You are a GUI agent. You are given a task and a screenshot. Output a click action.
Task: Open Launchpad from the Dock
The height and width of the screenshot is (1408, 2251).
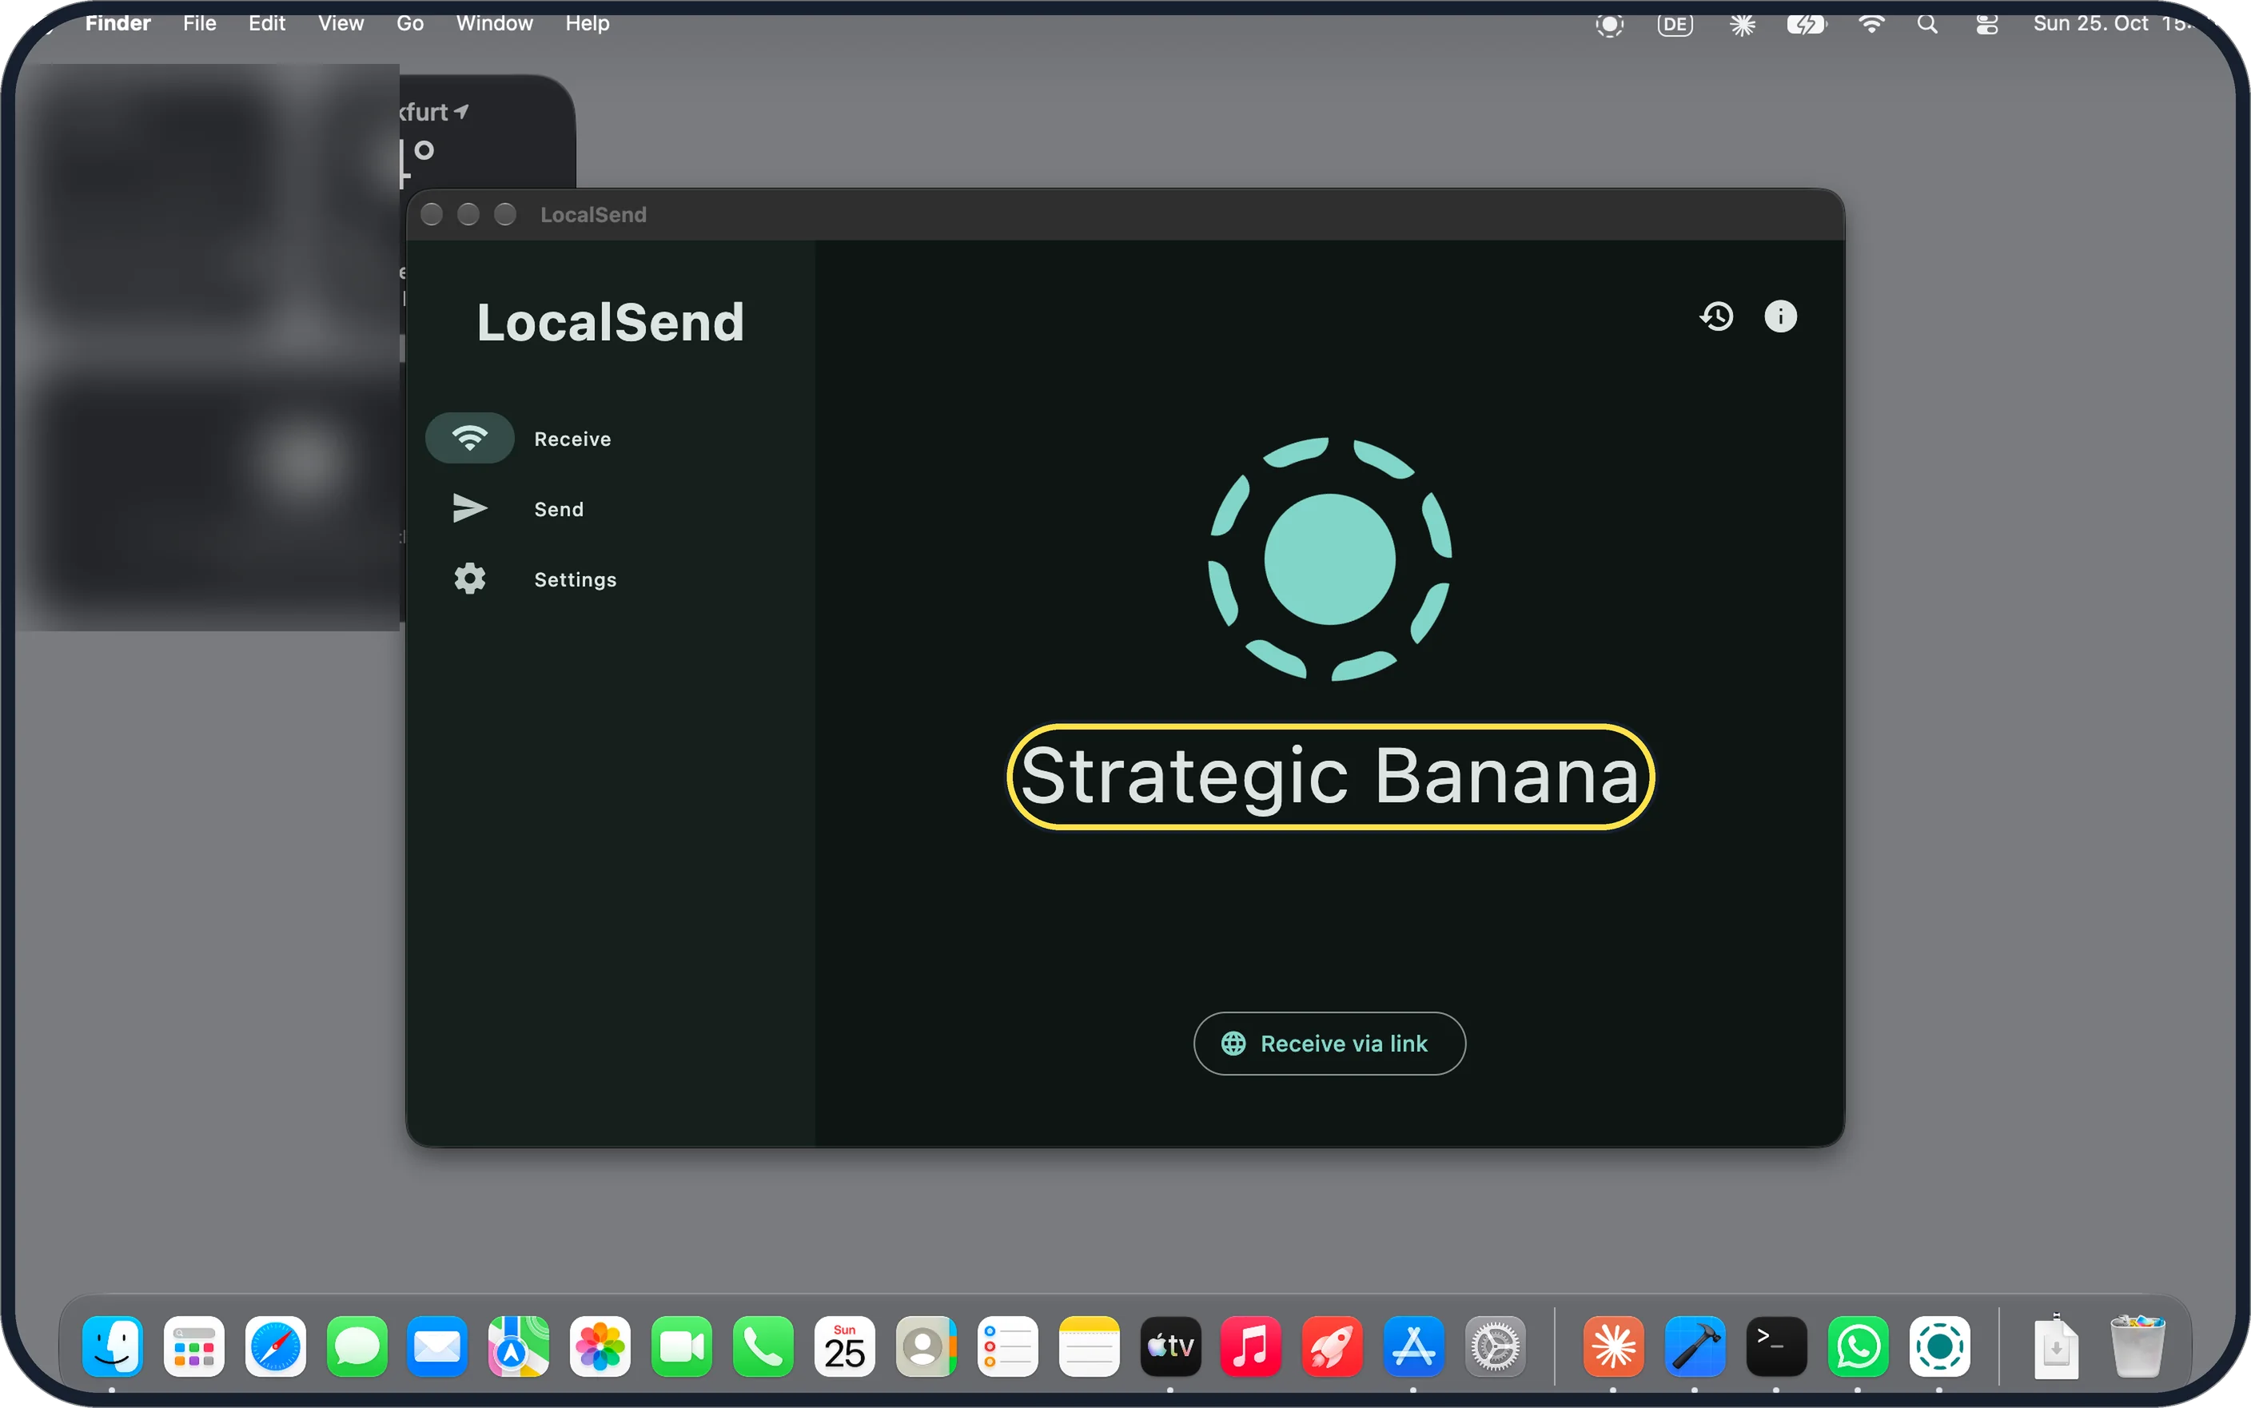tap(193, 1346)
